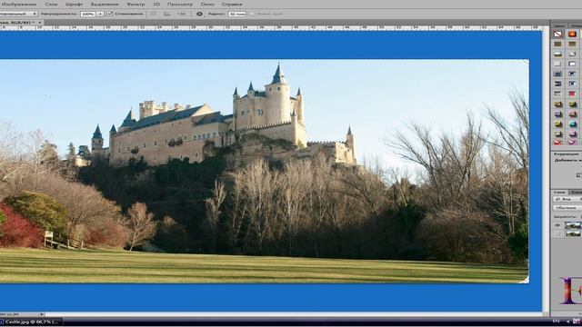582x327 pixels.
Task: Open the Слои menu
Action: (51, 4)
